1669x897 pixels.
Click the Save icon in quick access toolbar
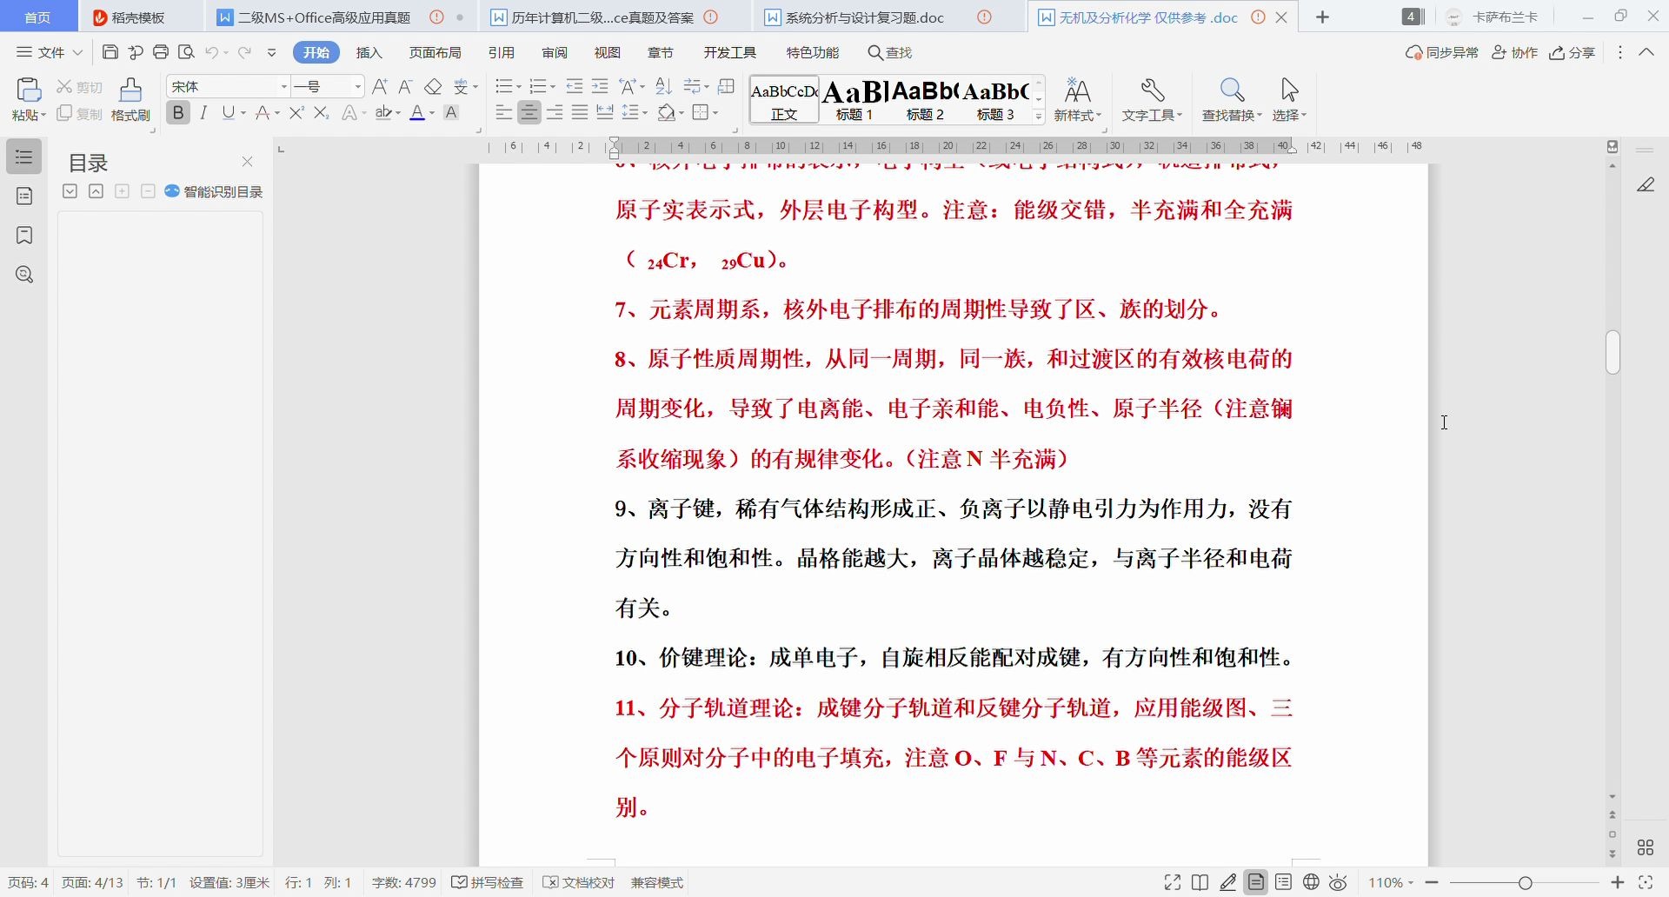point(110,52)
